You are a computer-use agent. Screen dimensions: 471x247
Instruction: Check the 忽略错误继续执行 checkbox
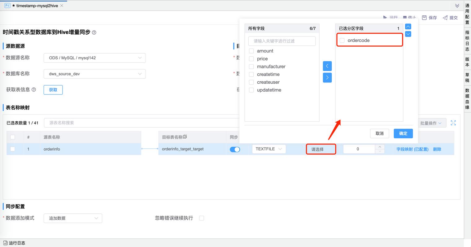tap(202, 218)
